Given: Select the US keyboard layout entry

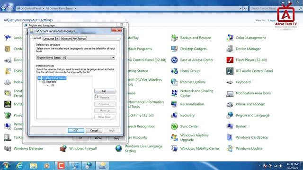Looking at the screenshot, I should 52,85.
